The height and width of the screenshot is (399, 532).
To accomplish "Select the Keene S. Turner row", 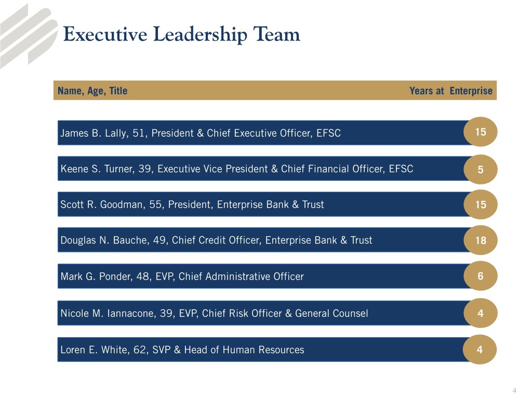I will (260, 168).
